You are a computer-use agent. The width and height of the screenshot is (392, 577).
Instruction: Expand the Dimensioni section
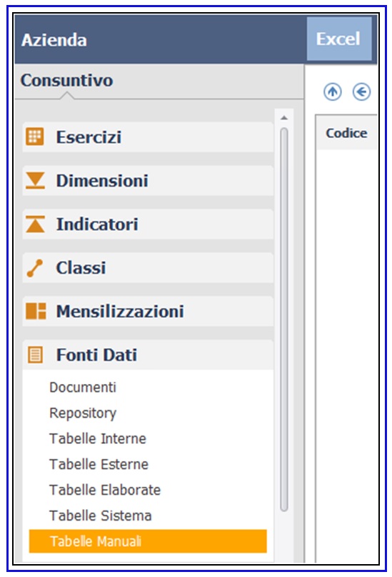coord(148,180)
